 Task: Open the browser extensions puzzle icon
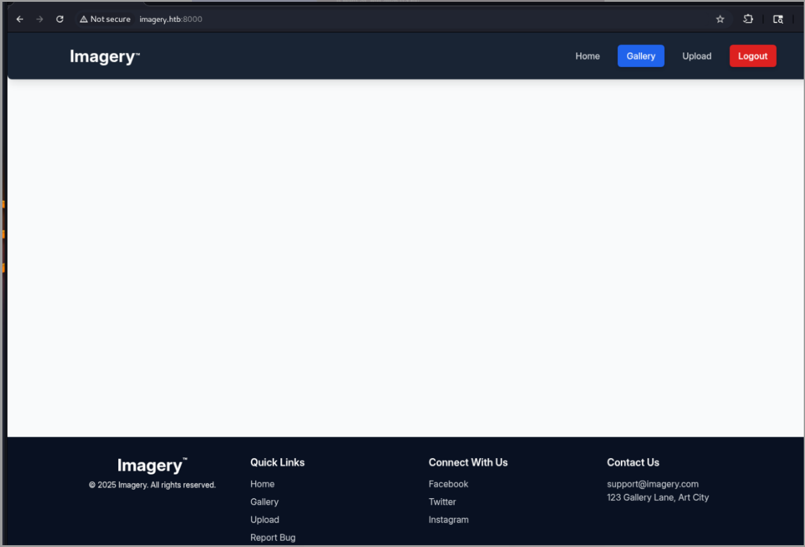click(x=748, y=19)
